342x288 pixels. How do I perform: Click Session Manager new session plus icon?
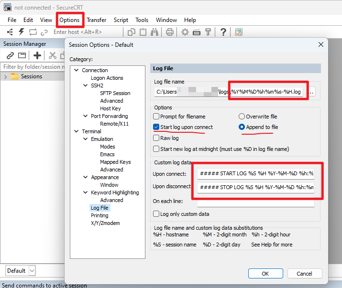(x=37, y=55)
